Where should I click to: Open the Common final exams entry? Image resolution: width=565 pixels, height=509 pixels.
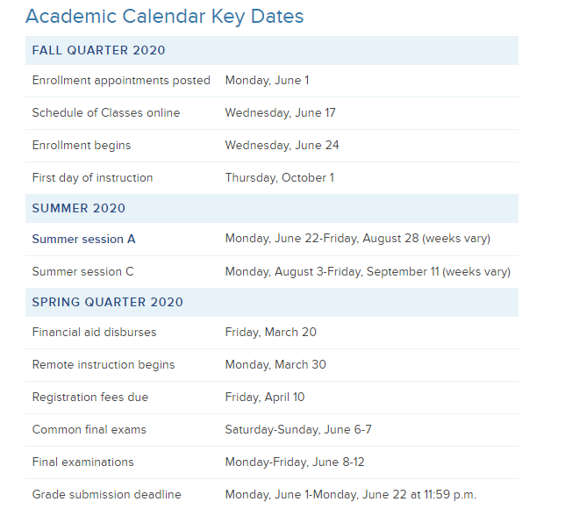(89, 430)
